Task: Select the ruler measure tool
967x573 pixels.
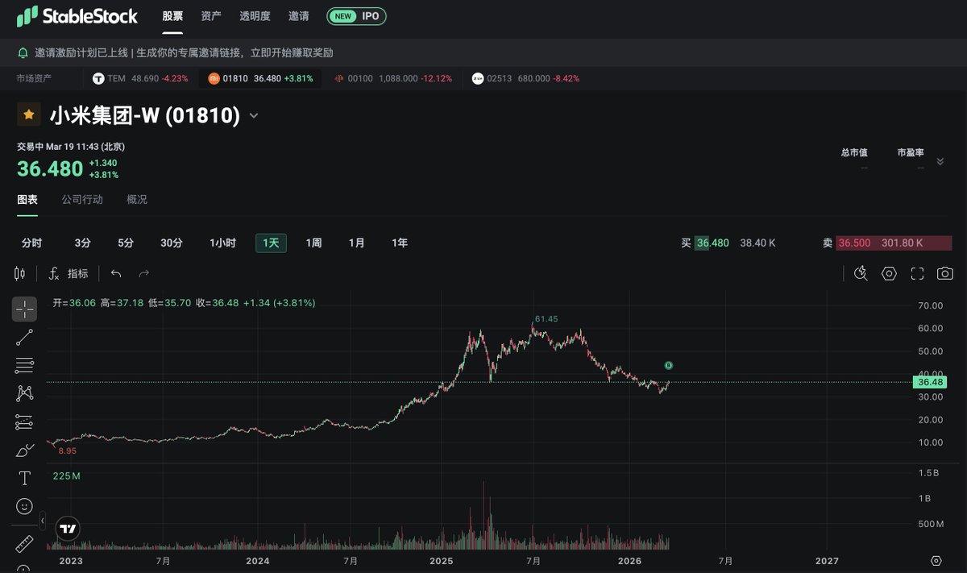Action: tap(24, 543)
